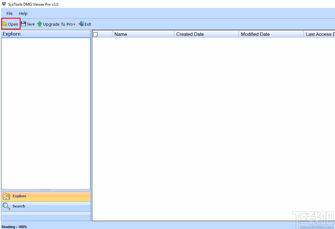
Task: Click the Save toolbar icon
Action: click(x=23, y=24)
